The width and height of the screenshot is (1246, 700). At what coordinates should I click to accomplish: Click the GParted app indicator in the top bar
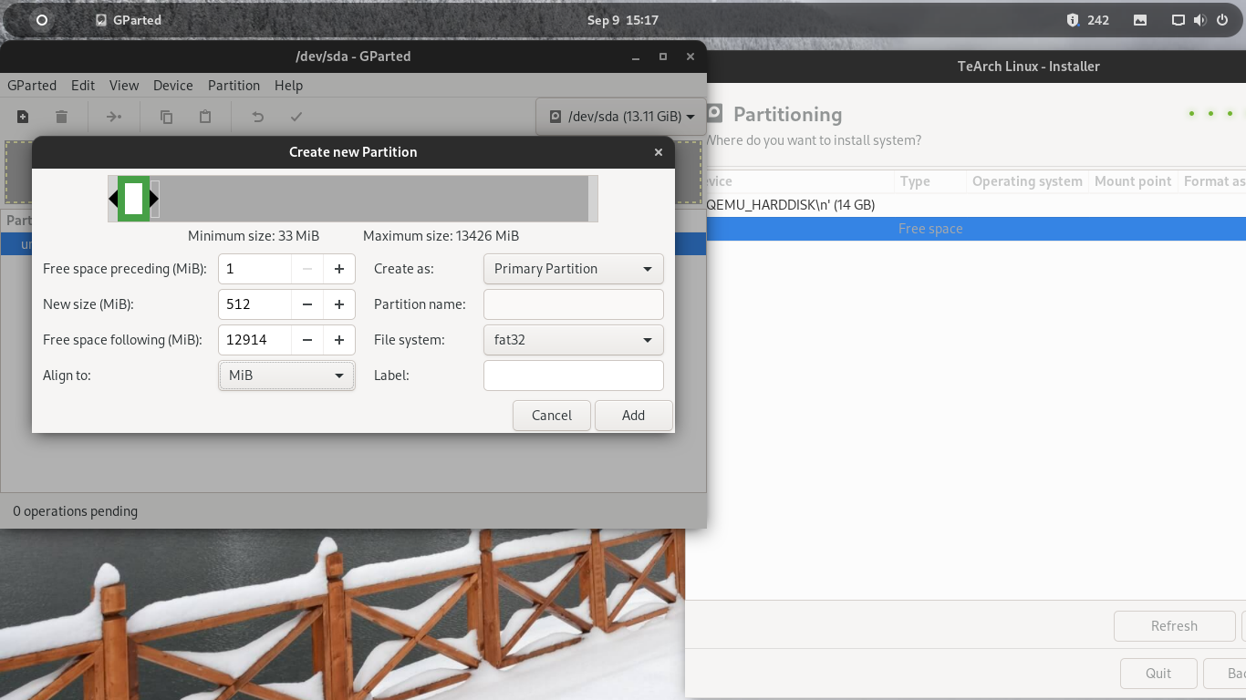click(129, 20)
